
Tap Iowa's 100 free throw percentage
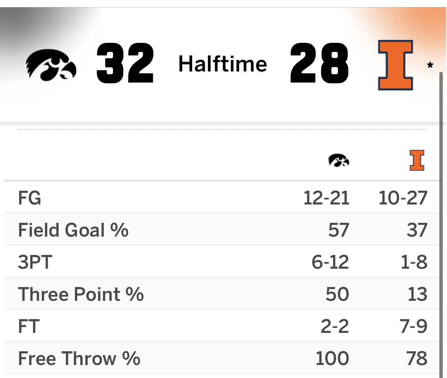332,358
